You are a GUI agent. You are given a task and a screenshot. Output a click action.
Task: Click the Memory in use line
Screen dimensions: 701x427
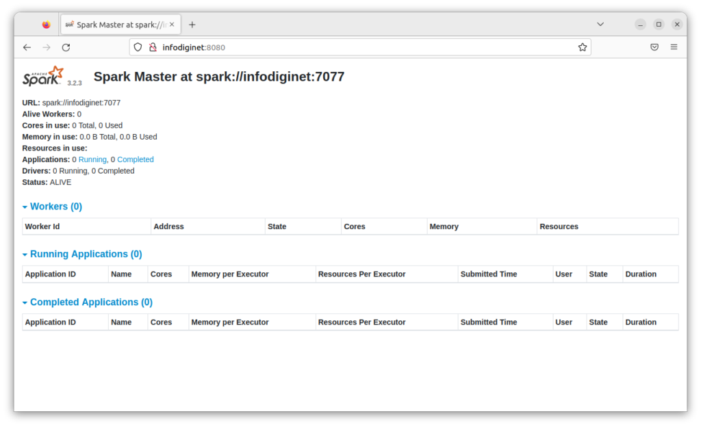(x=90, y=137)
